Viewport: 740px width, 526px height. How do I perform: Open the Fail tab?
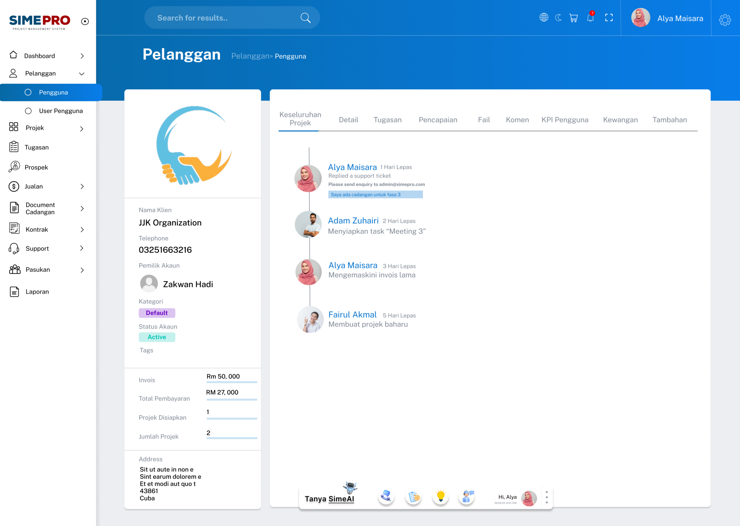(484, 120)
